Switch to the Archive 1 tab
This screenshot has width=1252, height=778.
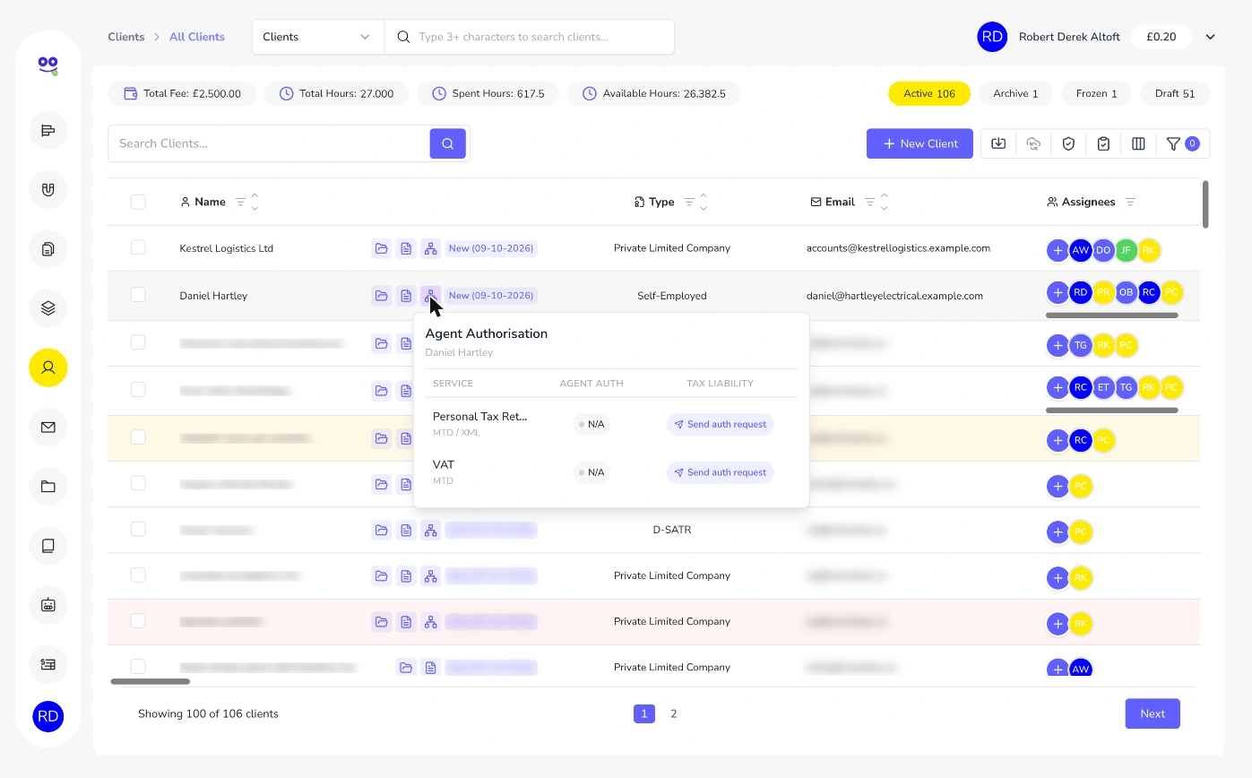pos(1015,93)
